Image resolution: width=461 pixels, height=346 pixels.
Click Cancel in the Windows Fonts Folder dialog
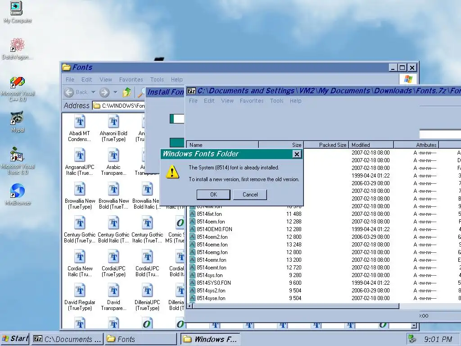coord(250,195)
